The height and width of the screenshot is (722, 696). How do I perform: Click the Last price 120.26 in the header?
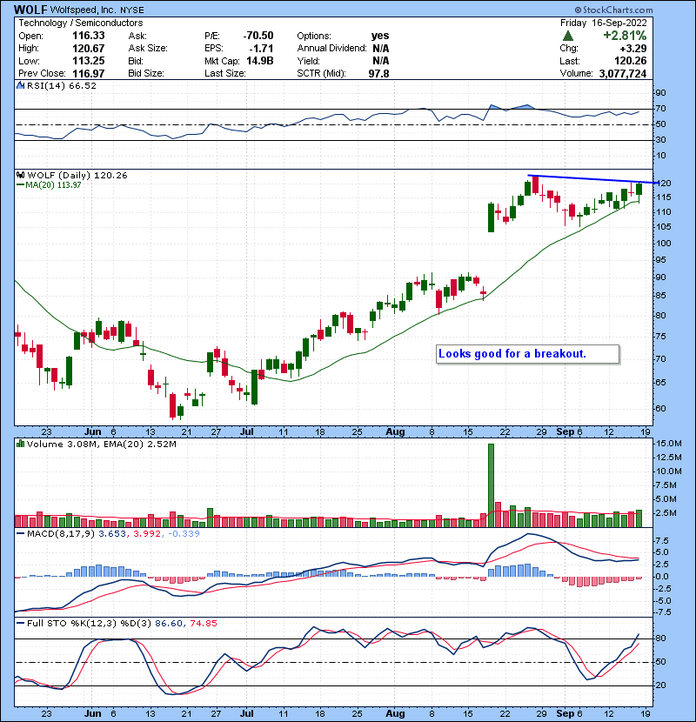(x=630, y=61)
